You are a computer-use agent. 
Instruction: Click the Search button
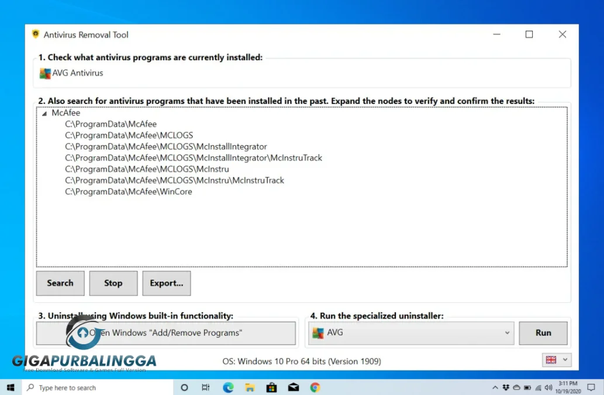[60, 283]
